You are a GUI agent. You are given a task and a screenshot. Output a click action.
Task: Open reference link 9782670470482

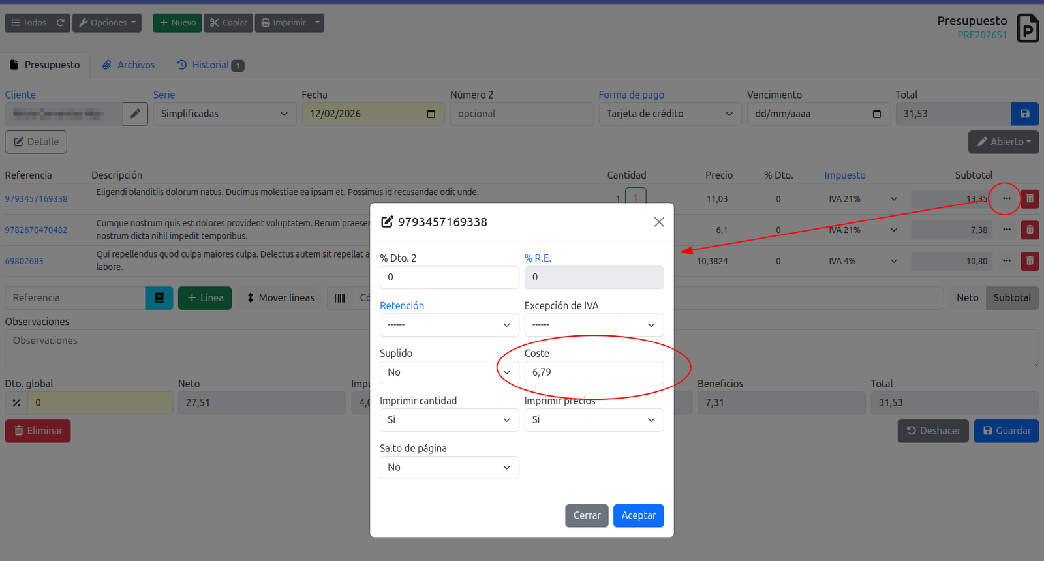(37, 230)
